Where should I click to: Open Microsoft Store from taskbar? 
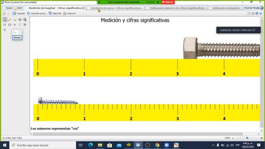pyautogui.click(x=109, y=145)
